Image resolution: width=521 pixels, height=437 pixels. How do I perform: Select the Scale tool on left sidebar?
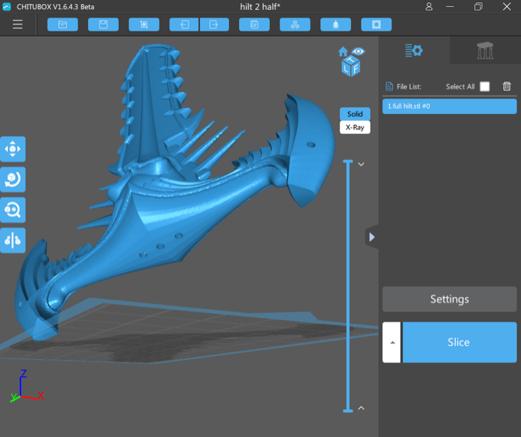point(12,210)
